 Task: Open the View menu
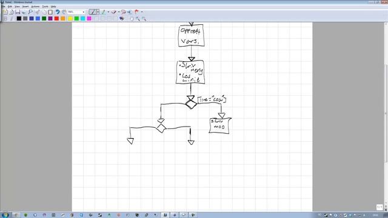coord(17,7)
